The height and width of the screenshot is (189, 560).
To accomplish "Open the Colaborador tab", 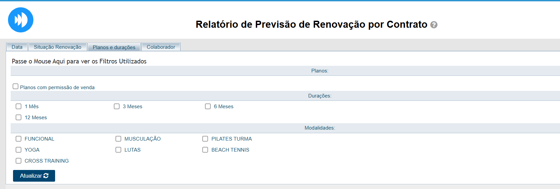I will 161,47.
